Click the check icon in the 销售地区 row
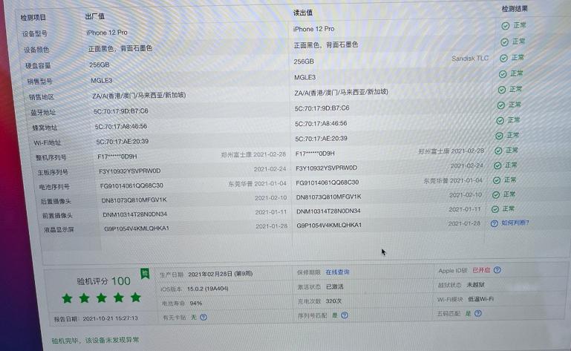Viewport: 571px width, 351px height. click(x=502, y=90)
